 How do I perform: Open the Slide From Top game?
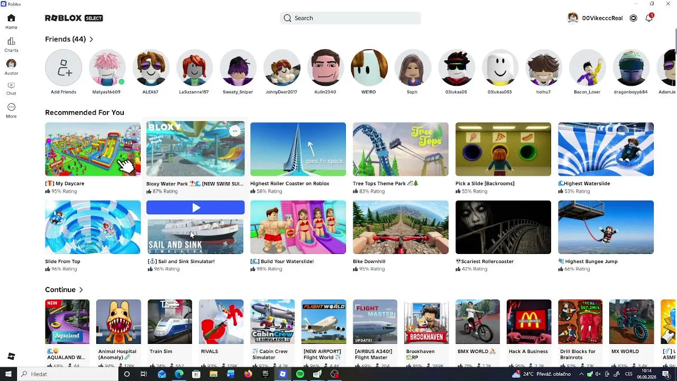pos(93,227)
